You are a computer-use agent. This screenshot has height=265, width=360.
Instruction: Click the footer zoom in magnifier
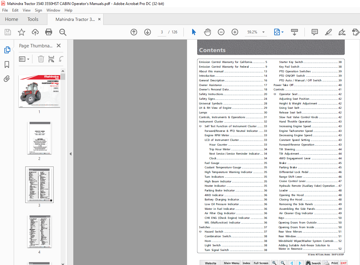(274, 263)
